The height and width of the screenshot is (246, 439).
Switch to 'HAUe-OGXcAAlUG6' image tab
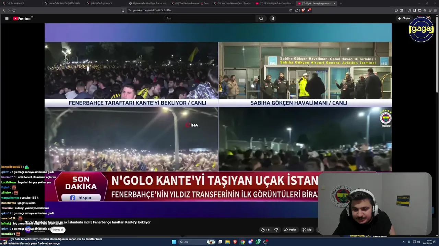click(x=64, y=3)
